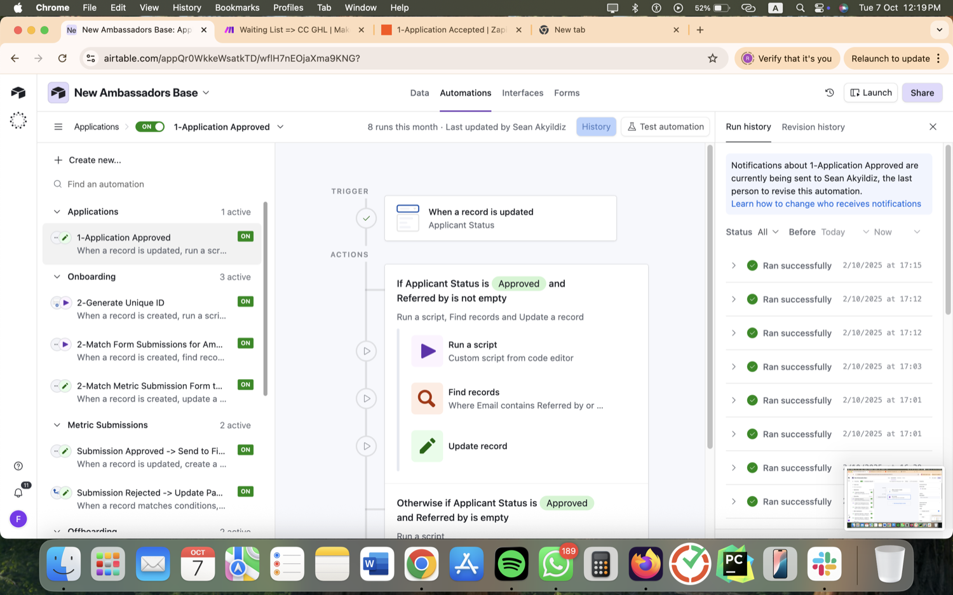This screenshot has height=595, width=953.
Task: Run the Update record step test button
Action: coord(367,446)
